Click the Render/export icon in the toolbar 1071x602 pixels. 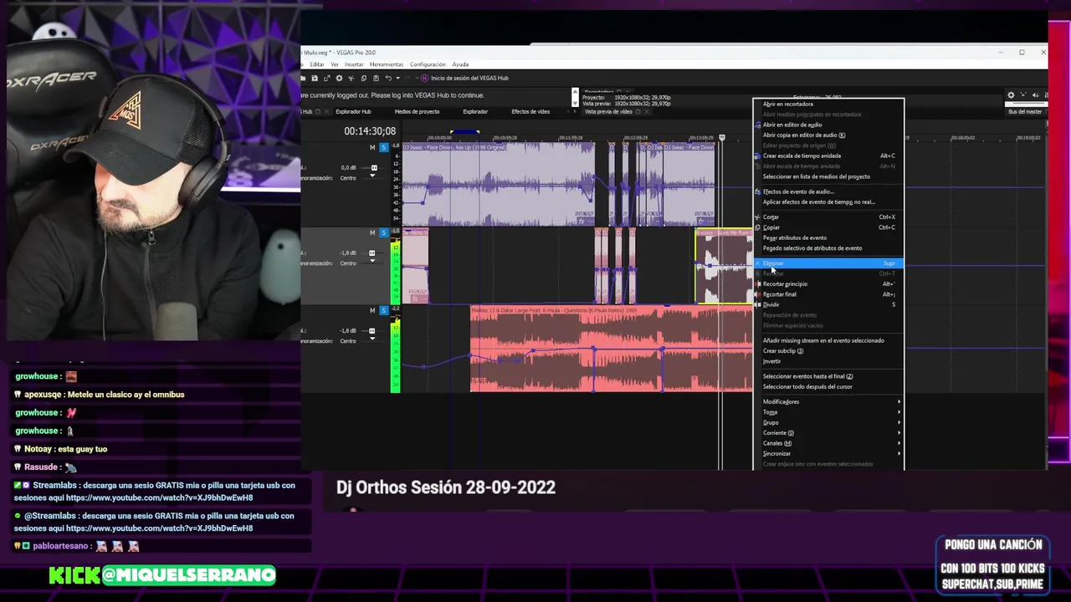pyautogui.click(x=327, y=78)
